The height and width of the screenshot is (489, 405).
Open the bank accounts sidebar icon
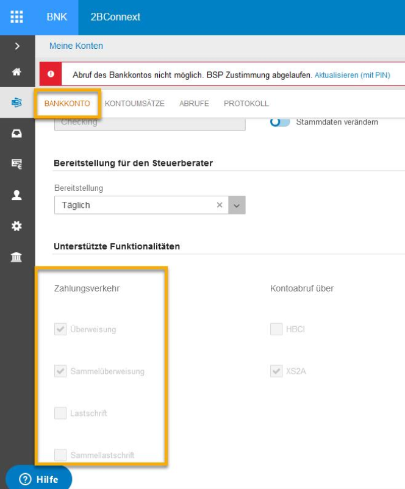[17, 102]
